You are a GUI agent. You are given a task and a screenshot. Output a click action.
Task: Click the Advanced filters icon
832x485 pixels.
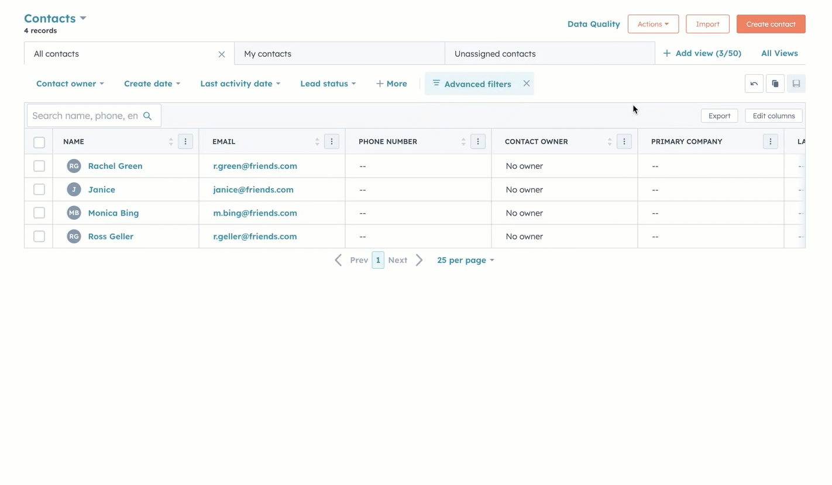(x=436, y=83)
